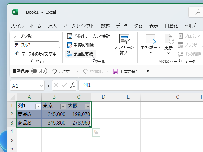Toggle 自動保存 AutoSave switch
Viewport: 203px width, 152px height.
39,71
